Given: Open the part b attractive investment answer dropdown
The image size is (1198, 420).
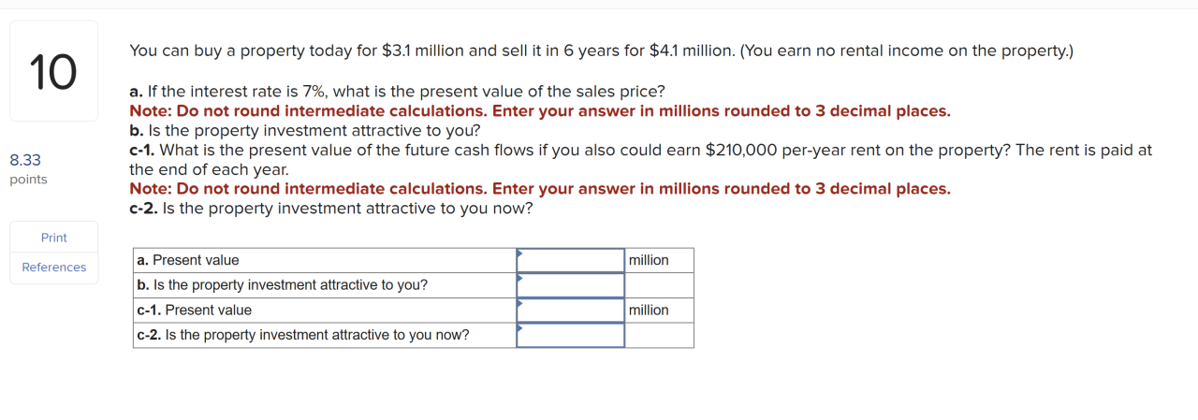Looking at the screenshot, I should point(570,285).
